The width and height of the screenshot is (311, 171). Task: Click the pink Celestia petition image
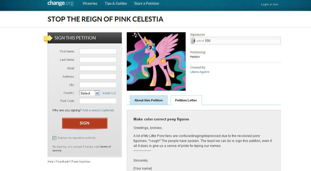click(156, 61)
